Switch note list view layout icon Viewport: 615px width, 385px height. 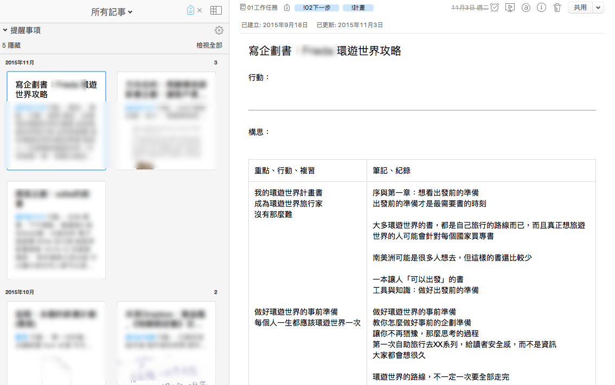tap(216, 11)
